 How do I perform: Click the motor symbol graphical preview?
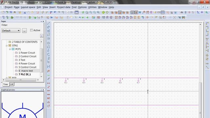23,105
